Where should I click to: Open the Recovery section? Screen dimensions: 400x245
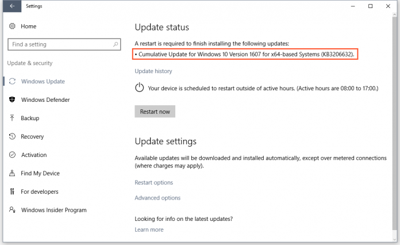(32, 136)
